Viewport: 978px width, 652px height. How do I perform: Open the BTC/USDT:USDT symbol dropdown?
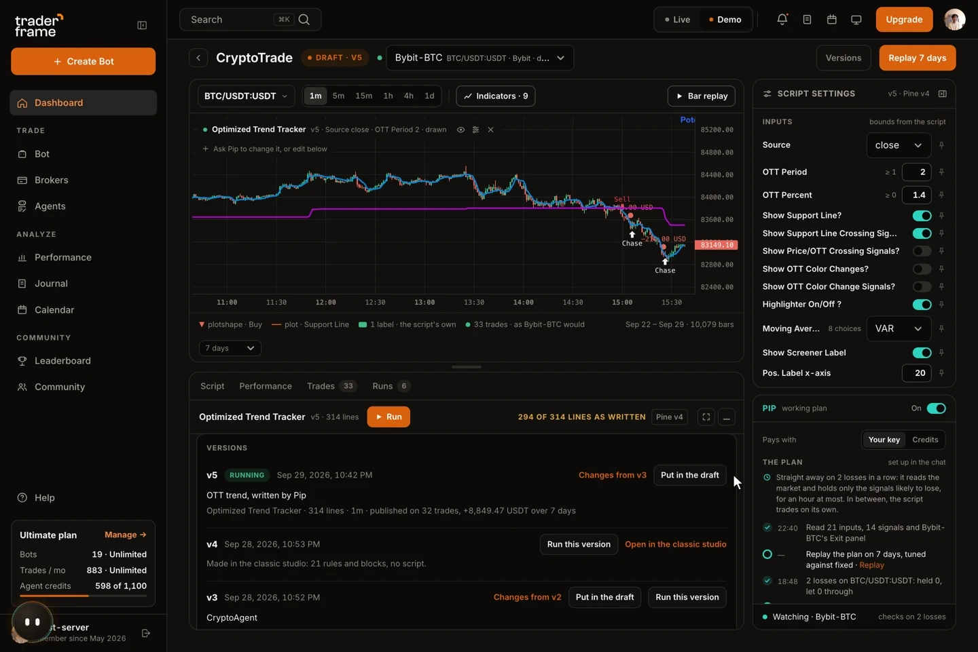[x=246, y=96]
